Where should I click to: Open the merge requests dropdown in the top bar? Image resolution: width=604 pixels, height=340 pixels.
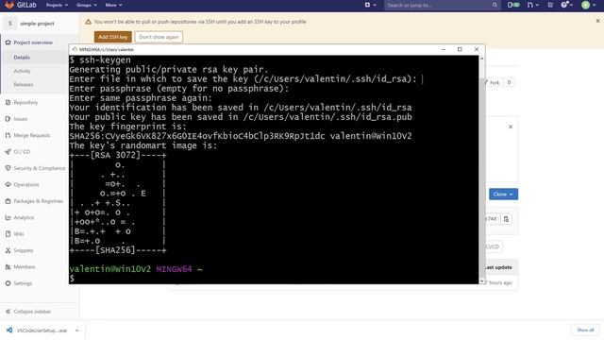[x=532, y=5]
